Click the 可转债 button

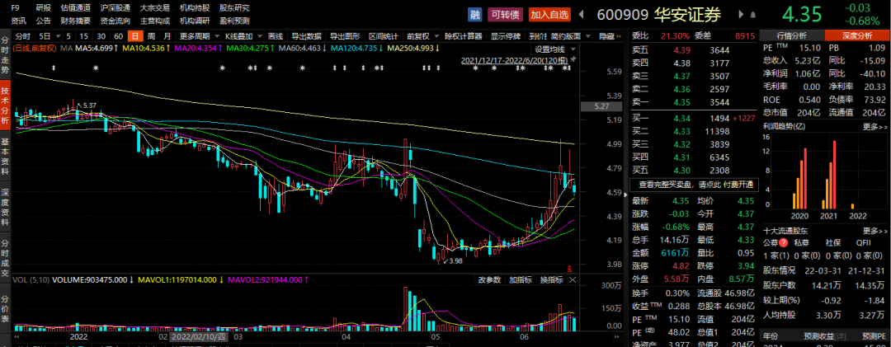[506, 14]
